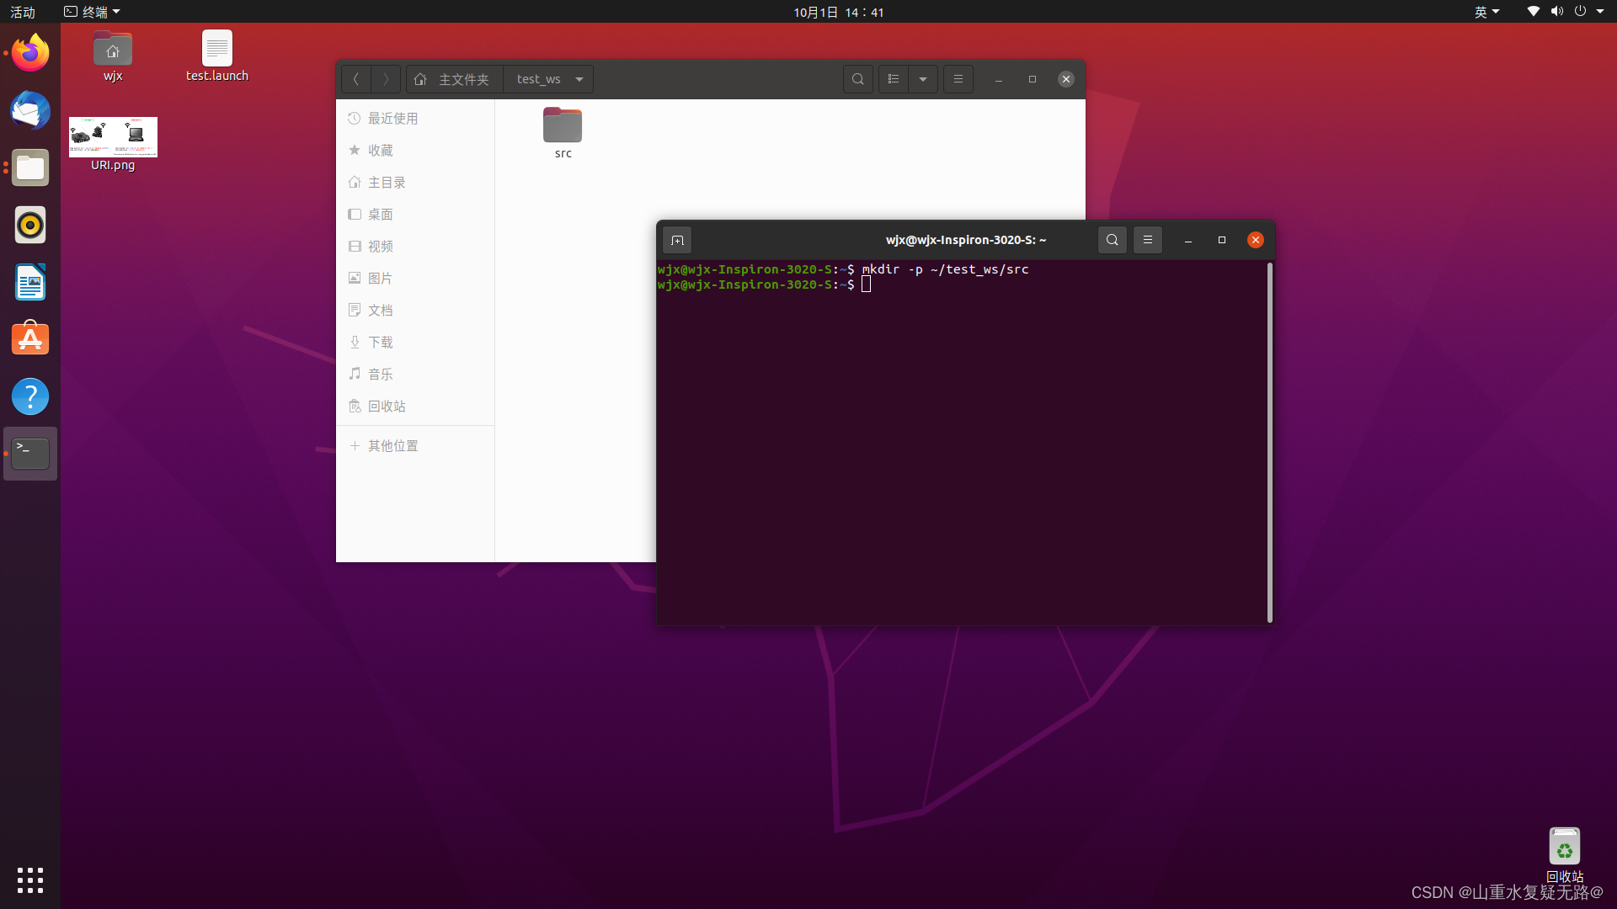Go back in file manager
This screenshot has height=909, width=1617.
click(x=356, y=79)
